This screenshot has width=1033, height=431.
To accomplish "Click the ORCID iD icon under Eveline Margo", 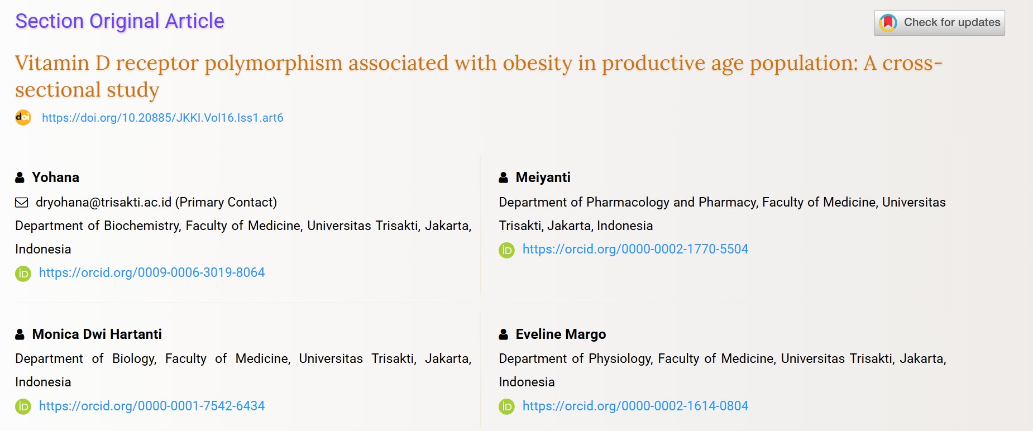I will (x=506, y=406).
